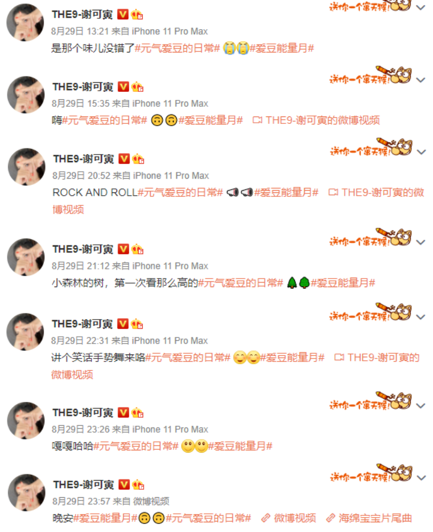Open hashtag #元气爱豆的日常# in the ROCK AND ROLL post

click(x=180, y=192)
